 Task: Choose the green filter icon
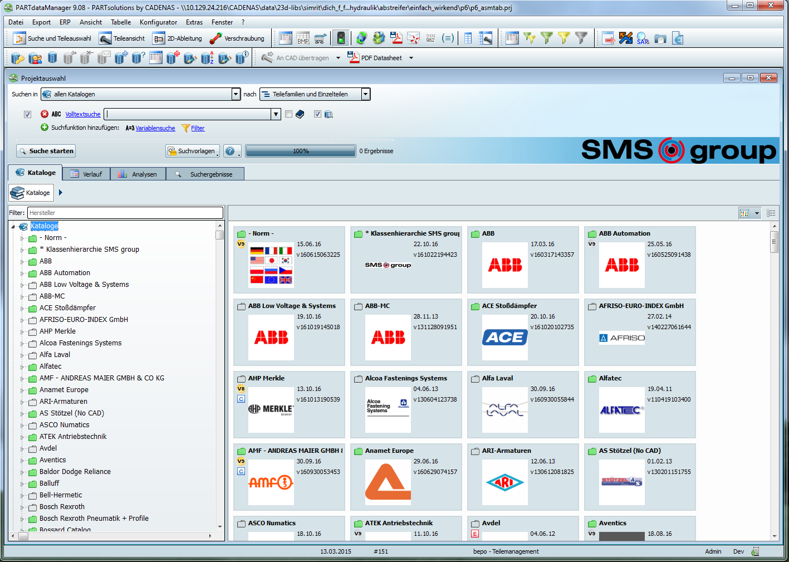tap(546, 38)
